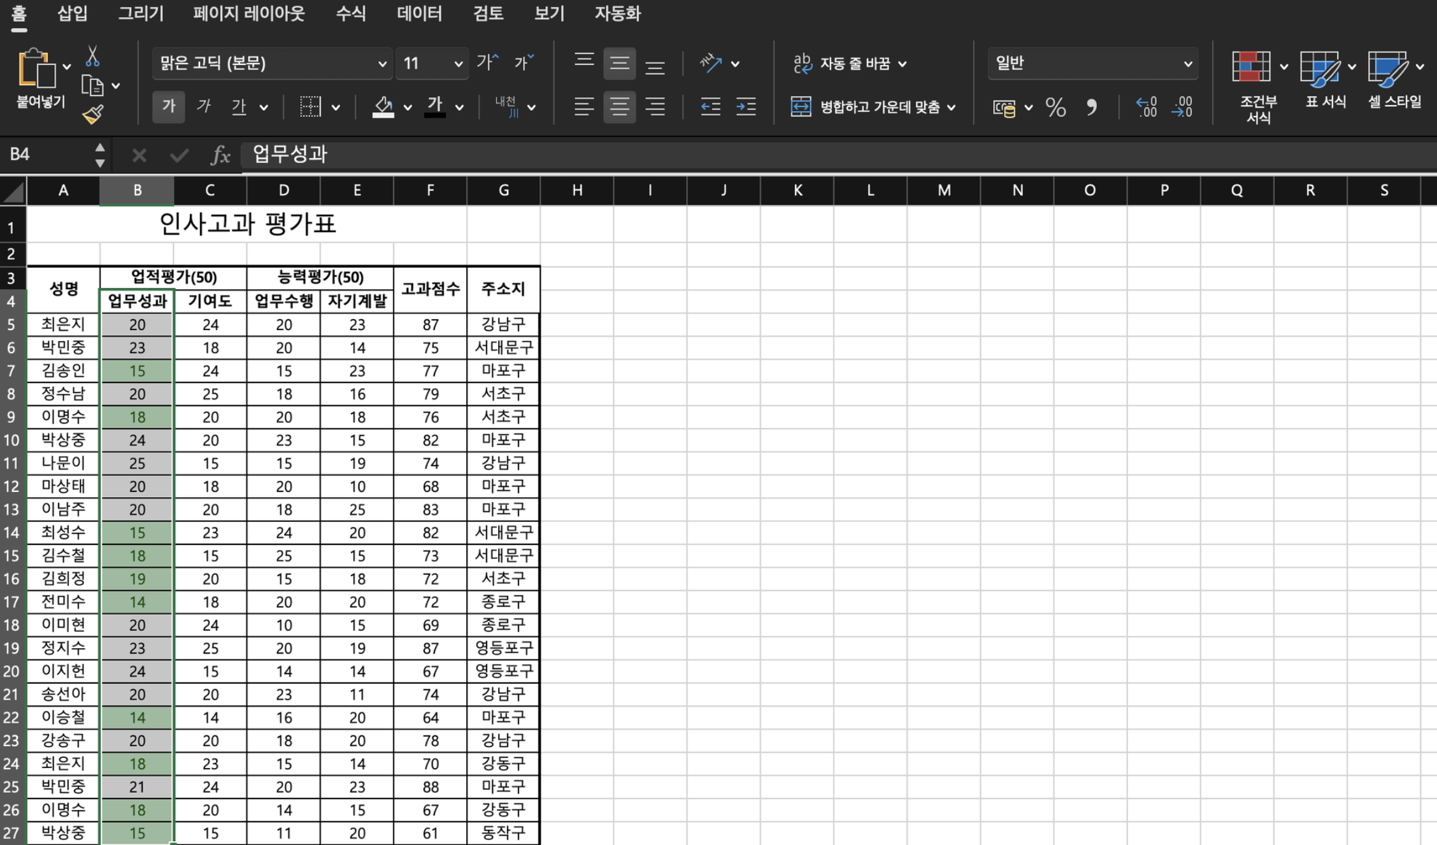Toggle bold formatting button
The image size is (1437, 845).
point(168,106)
